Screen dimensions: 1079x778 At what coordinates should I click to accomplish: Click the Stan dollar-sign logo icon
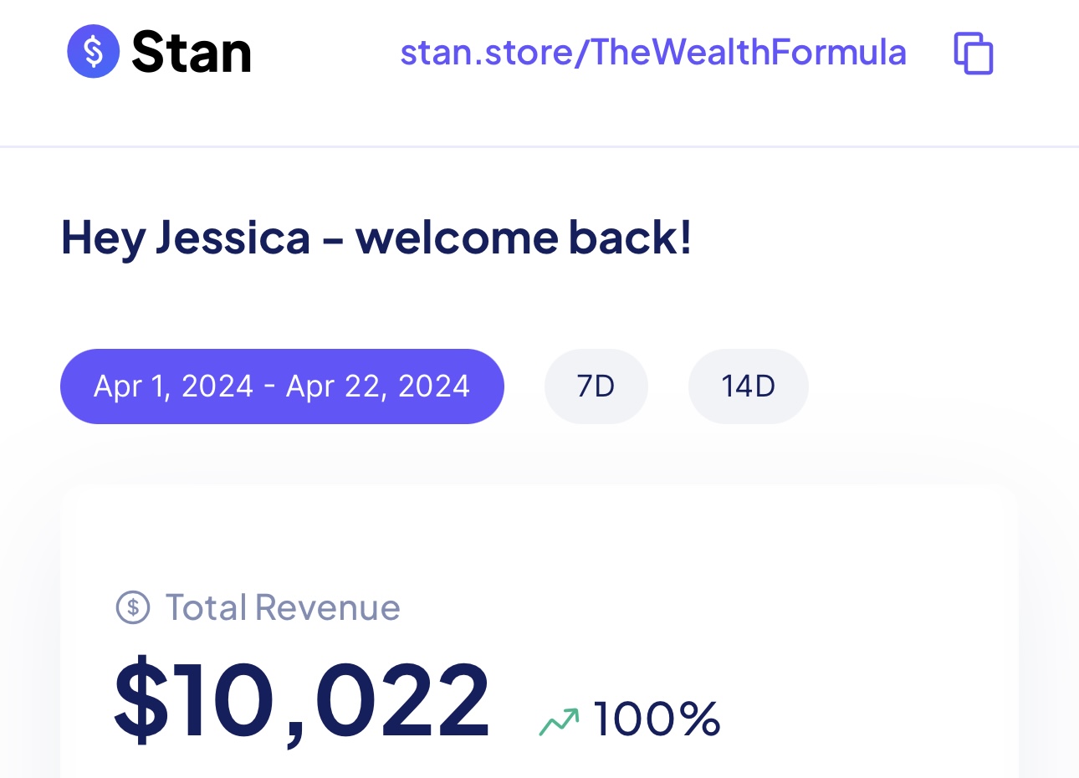pos(94,52)
